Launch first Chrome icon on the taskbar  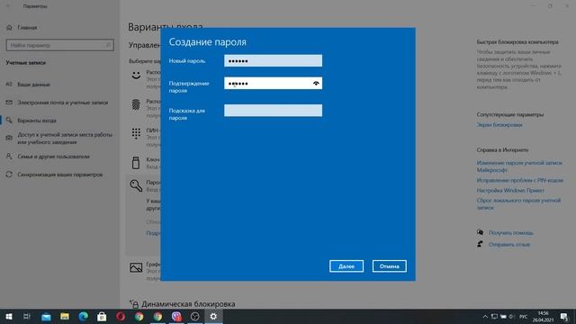point(139,316)
